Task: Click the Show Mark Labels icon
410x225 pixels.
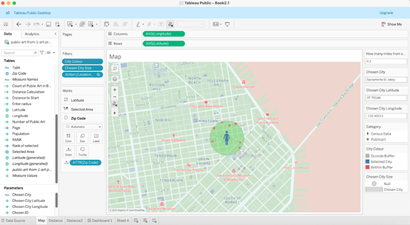Action: pos(161,24)
